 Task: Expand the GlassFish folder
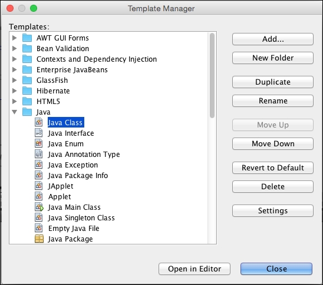coord(14,80)
